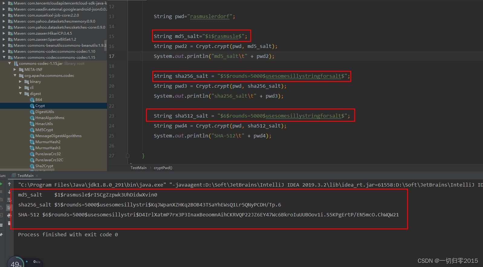Screen dimensions: 483x267
Task: Toggle soft-wrap in Run console
Action: (9, 200)
